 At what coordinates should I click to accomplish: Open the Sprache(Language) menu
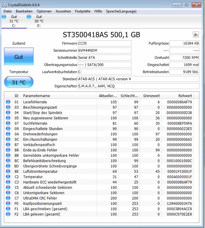121,11
